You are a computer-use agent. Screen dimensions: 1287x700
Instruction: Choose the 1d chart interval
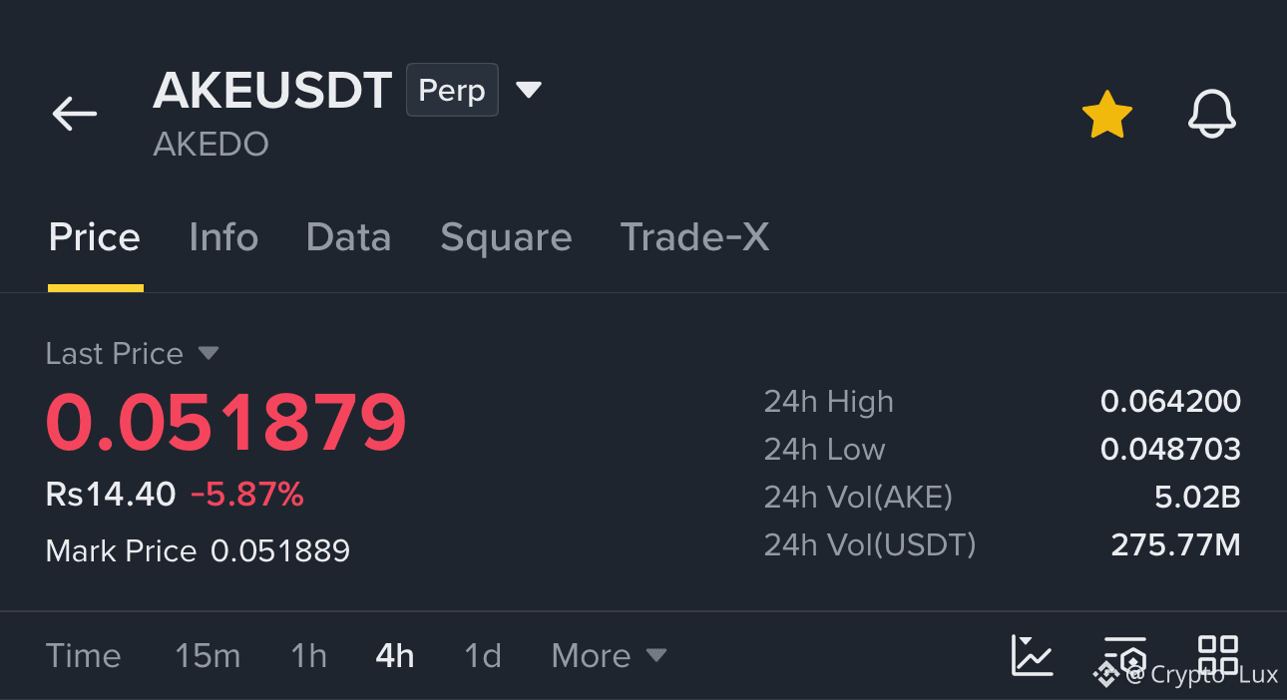click(483, 655)
